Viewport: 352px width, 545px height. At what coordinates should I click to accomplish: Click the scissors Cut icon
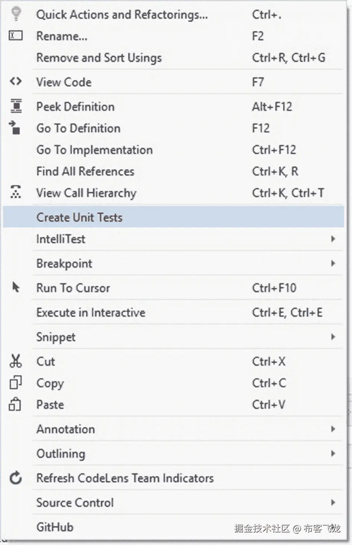pos(16,361)
